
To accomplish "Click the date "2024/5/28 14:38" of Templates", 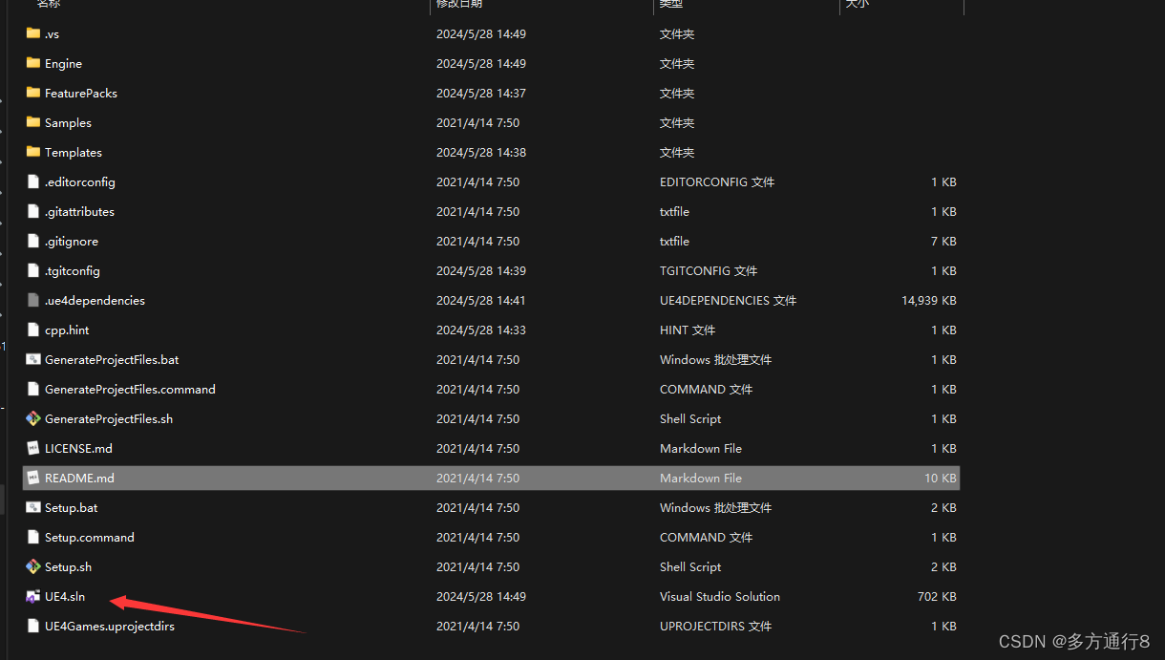I will 481,153.
